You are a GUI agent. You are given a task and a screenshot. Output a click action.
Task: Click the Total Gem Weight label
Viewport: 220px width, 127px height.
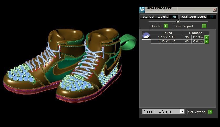point(154,17)
